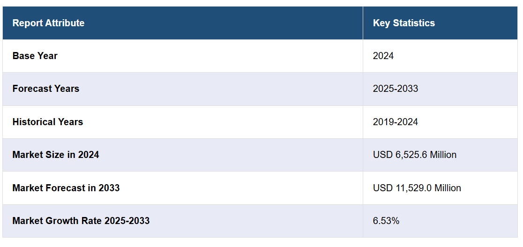This screenshot has height=247, width=523.
Task: Click the Report Attribute column header
Action: point(48,23)
